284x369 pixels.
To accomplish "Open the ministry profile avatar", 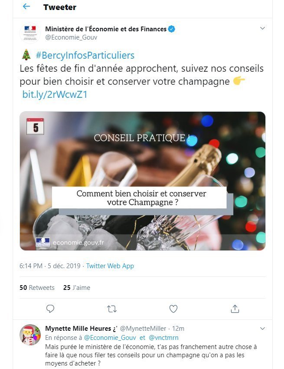I will click(30, 33).
